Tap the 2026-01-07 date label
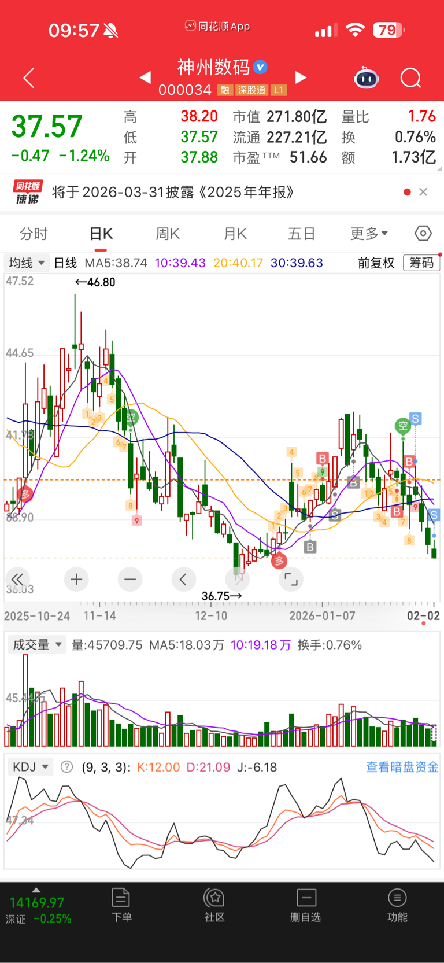The width and height of the screenshot is (444, 963). [322, 616]
